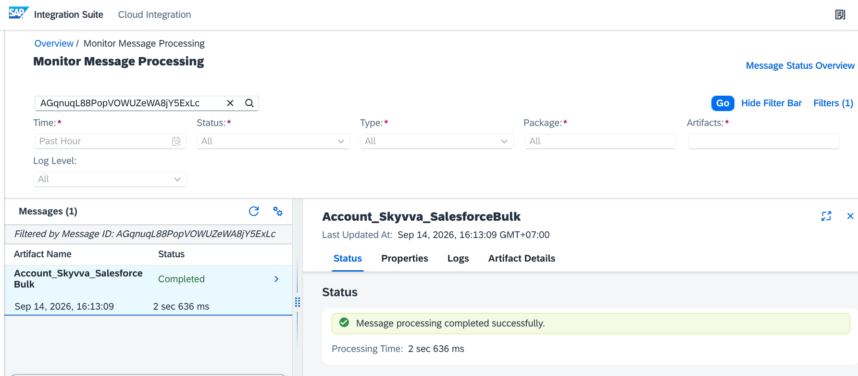Expand the Log Level dropdown
Screen dimensions: 858x376
click(x=110, y=179)
